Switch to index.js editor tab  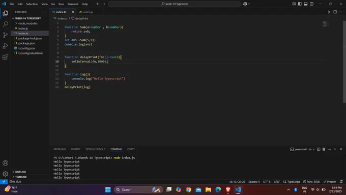[x=86, y=12]
